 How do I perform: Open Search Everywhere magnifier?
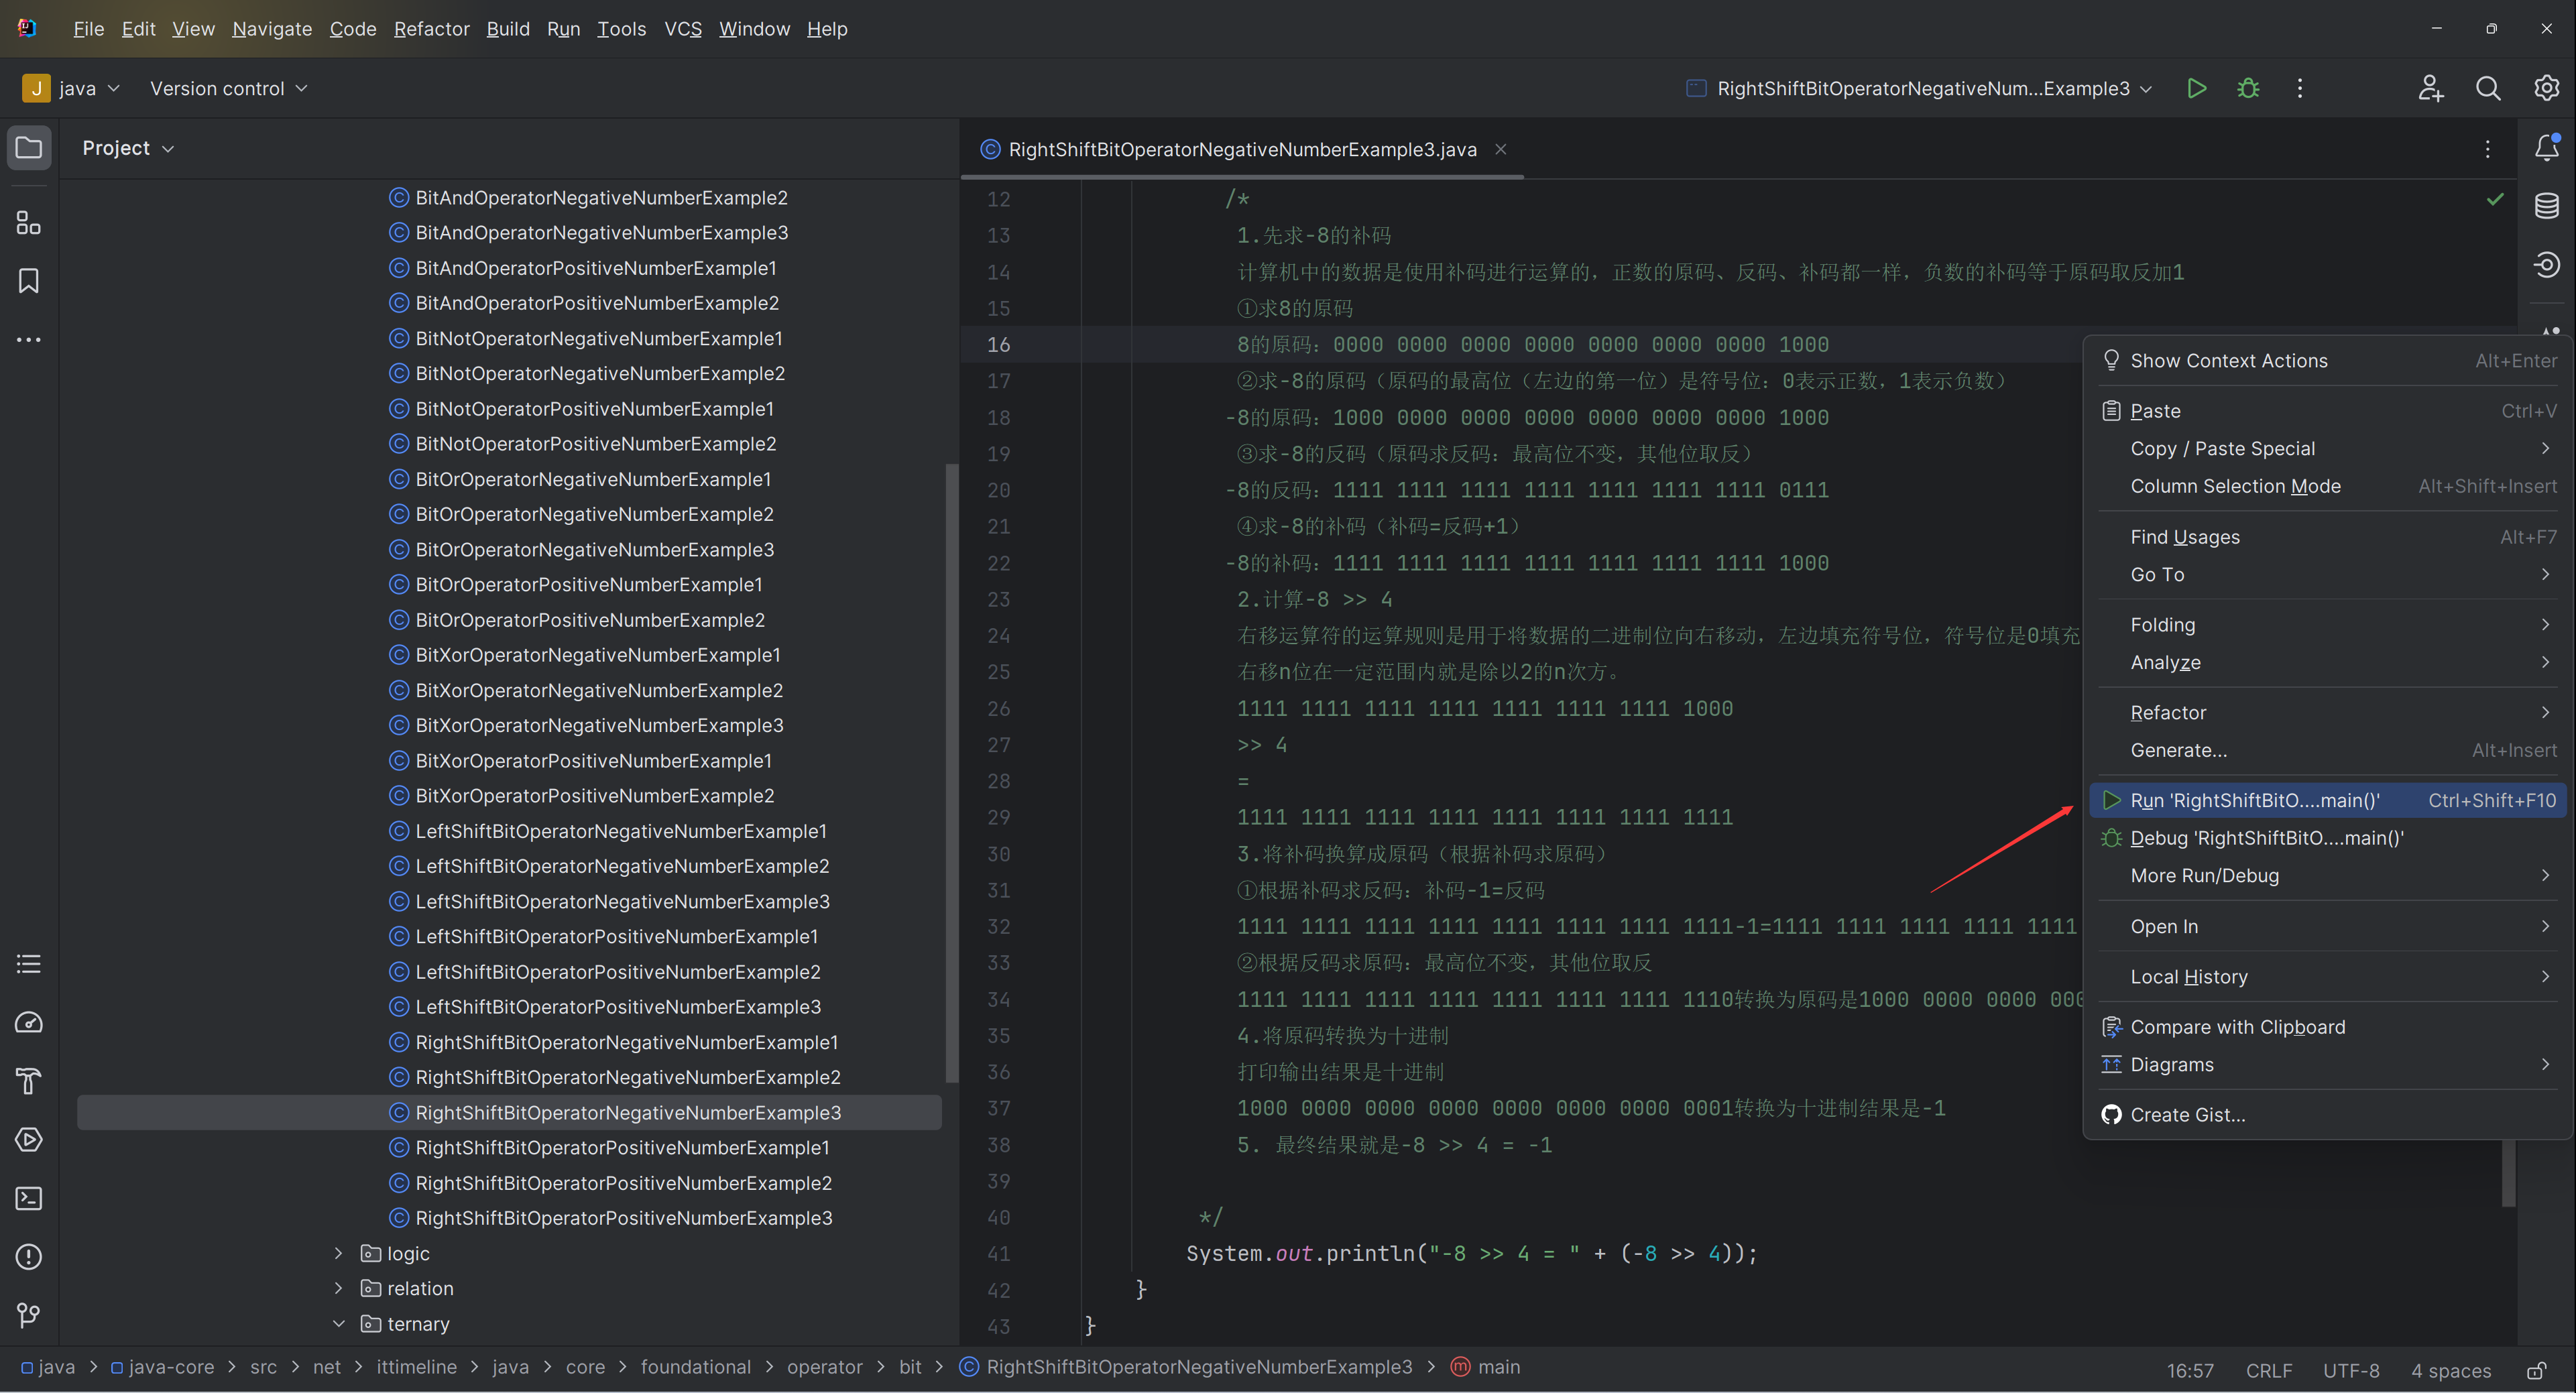(x=2488, y=88)
